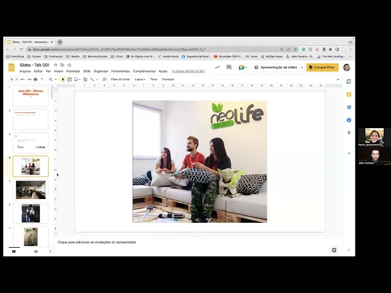This screenshot has height=293, width=391.
Task: Open the Chrome extensions puzzle icon
Action: tap(331, 49)
